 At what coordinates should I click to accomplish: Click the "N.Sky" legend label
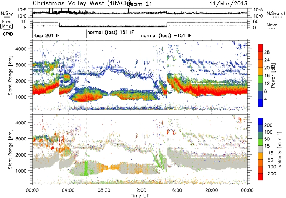[7, 13]
